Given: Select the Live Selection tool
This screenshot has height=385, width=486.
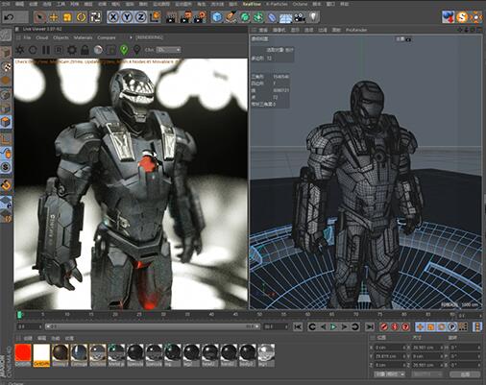Looking at the screenshot, I should tap(39, 16).
